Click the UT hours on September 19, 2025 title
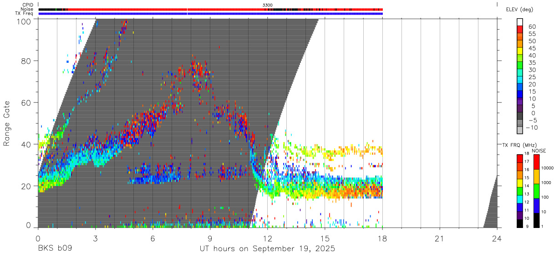This screenshot has width=559, height=258. (x=267, y=249)
